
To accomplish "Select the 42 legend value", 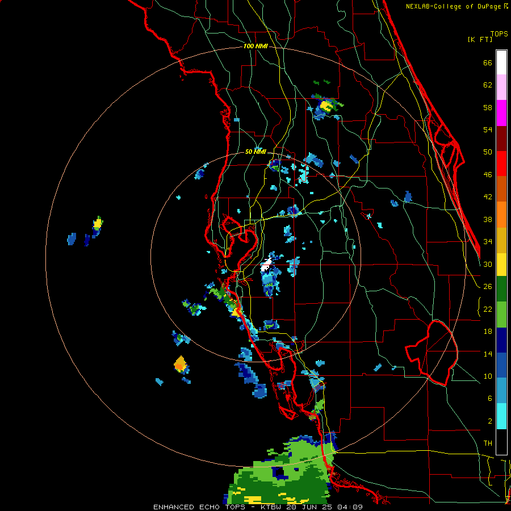I will click(488, 197).
